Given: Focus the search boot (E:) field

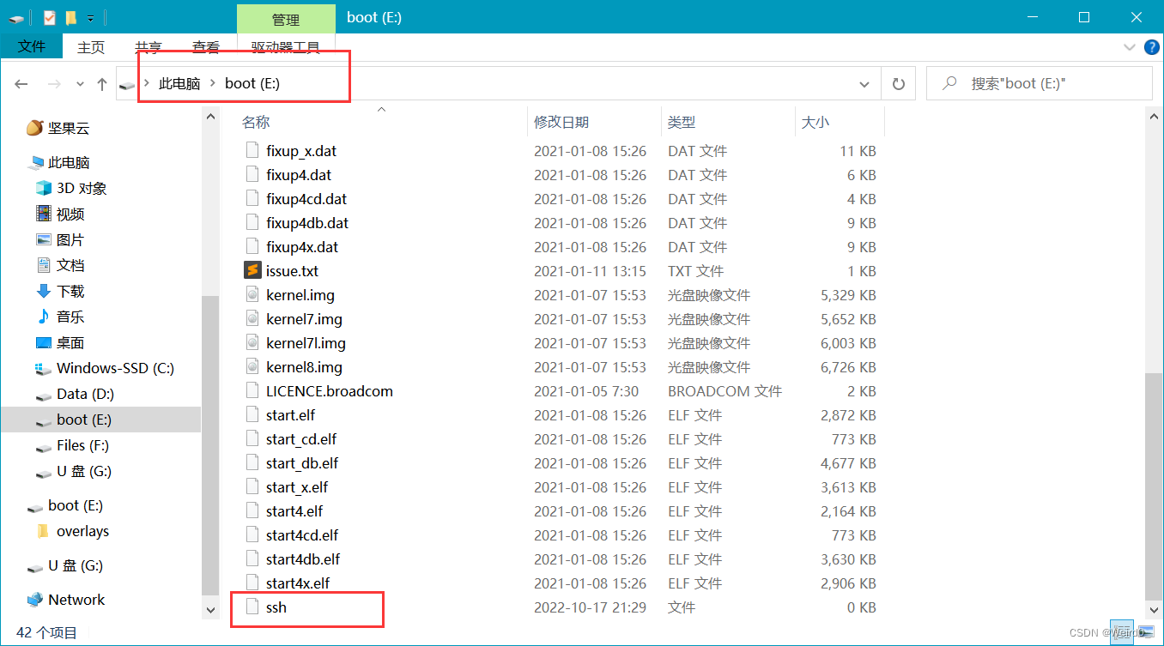Looking at the screenshot, I should [x=1039, y=84].
